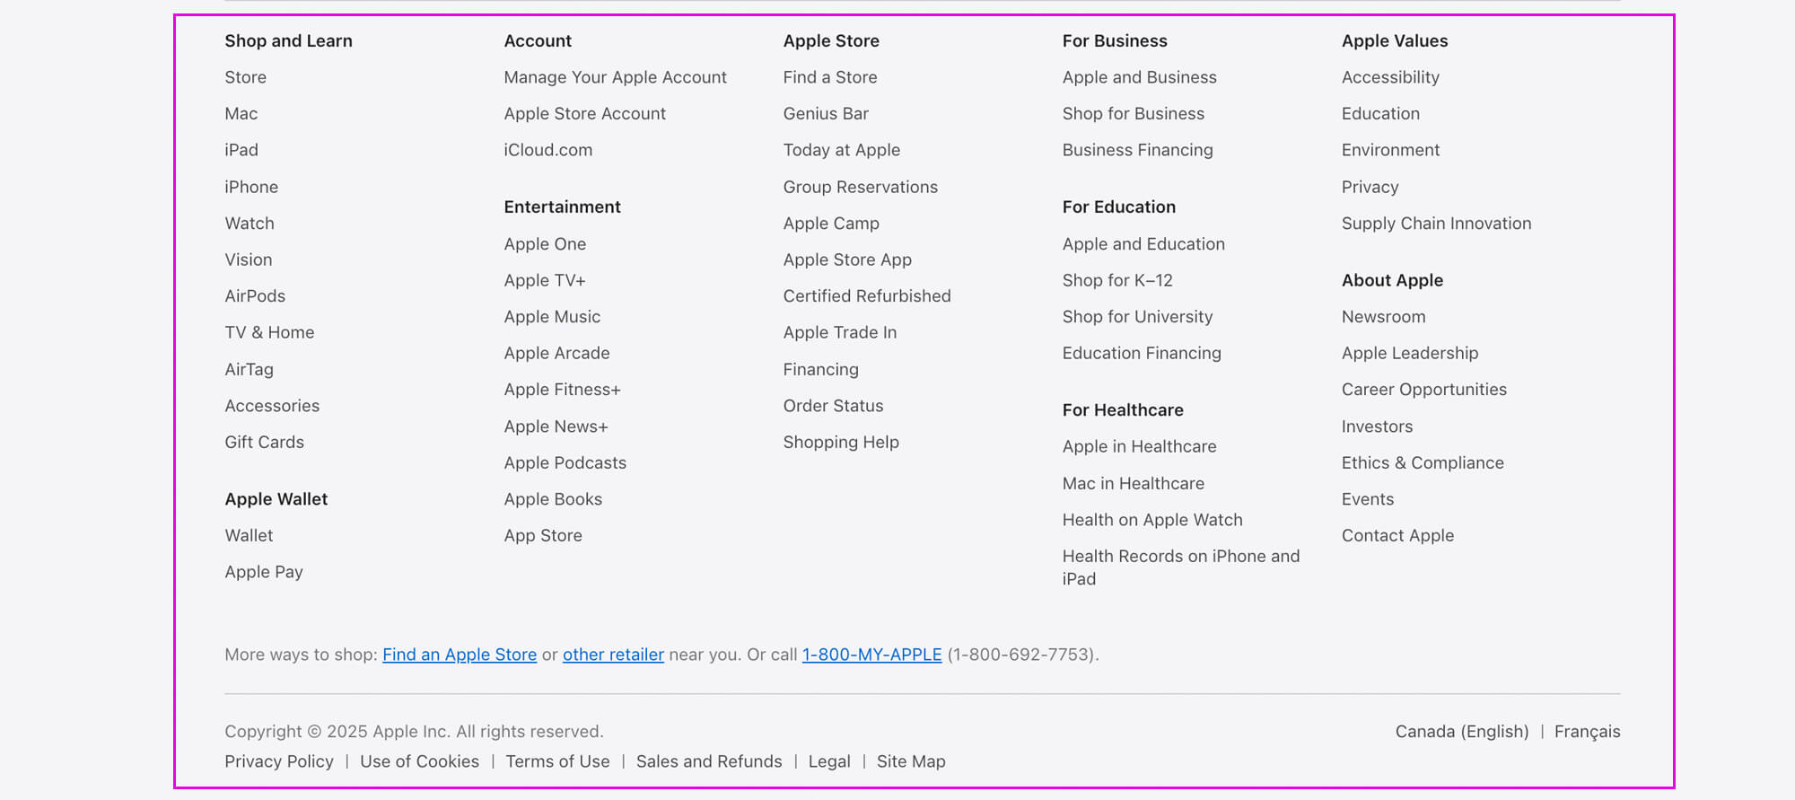Open Find a Store in Apple Store column
Viewport: 1795px width, 800px height.
pyautogui.click(x=830, y=77)
